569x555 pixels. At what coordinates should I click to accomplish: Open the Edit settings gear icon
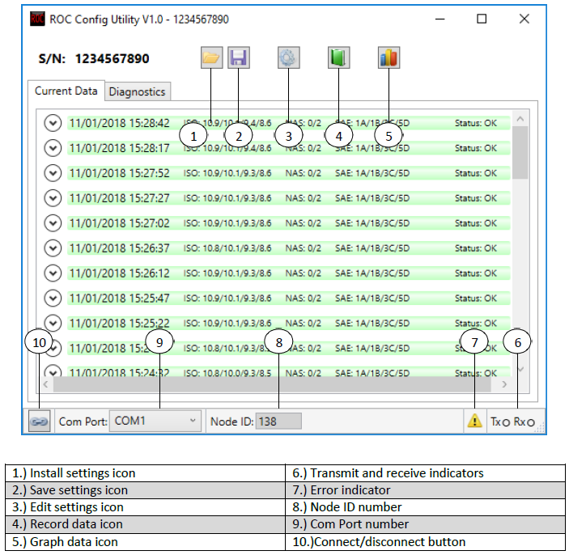click(288, 57)
